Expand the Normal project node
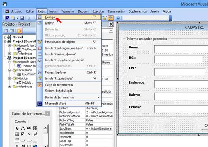Image resolution: width=208 pixels, height=147 pixels. (x=5, y=37)
